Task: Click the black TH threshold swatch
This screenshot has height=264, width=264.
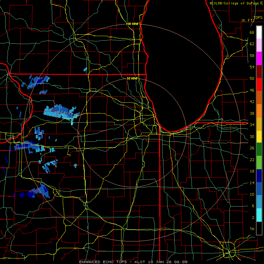Action: pyautogui.click(x=259, y=228)
